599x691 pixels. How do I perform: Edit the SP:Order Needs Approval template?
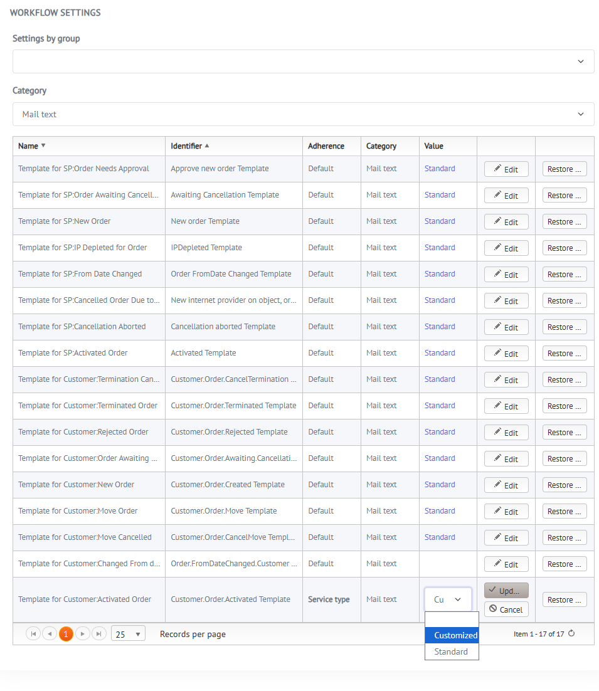pos(506,169)
